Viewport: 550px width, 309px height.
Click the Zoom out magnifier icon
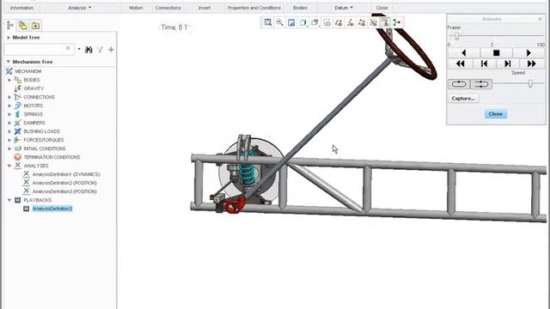coord(279,22)
